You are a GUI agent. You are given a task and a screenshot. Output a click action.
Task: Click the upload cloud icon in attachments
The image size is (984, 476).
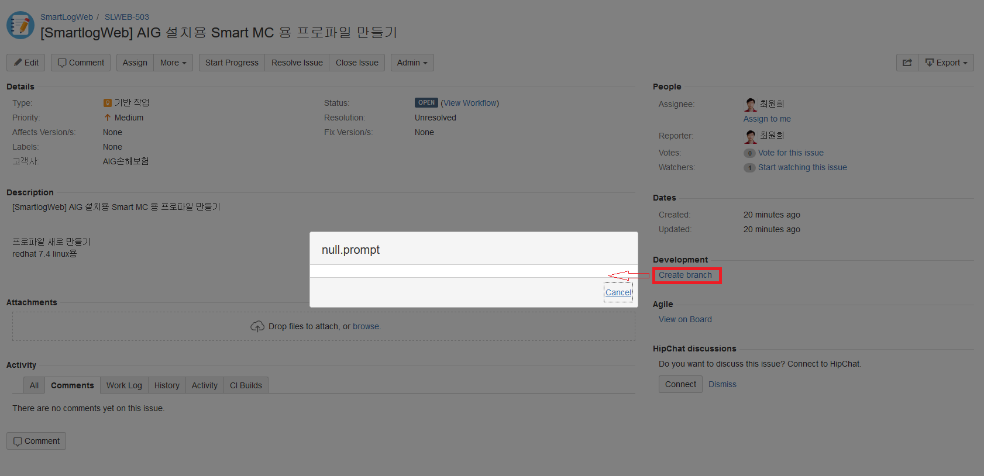257,326
